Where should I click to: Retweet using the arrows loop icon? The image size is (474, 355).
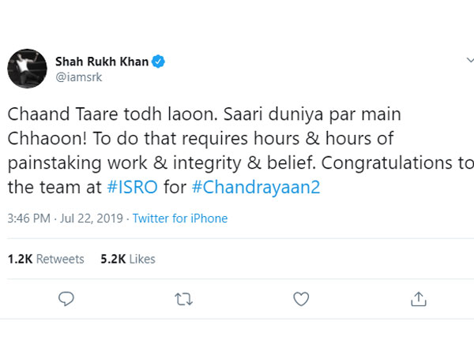coord(183,299)
